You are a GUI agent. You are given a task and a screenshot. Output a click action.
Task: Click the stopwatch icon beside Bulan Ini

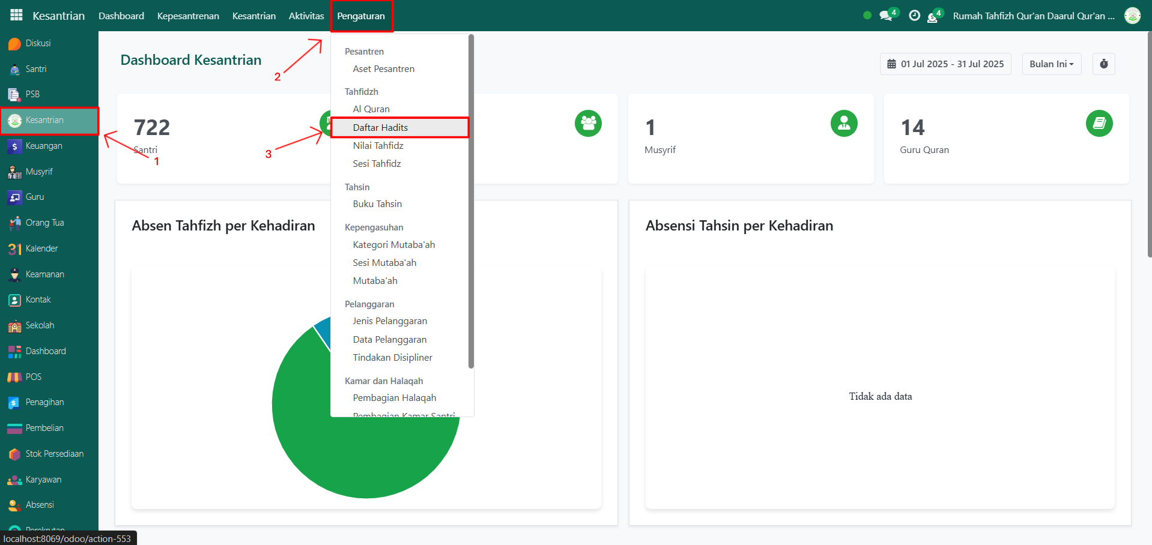(x=1103, y=64)
